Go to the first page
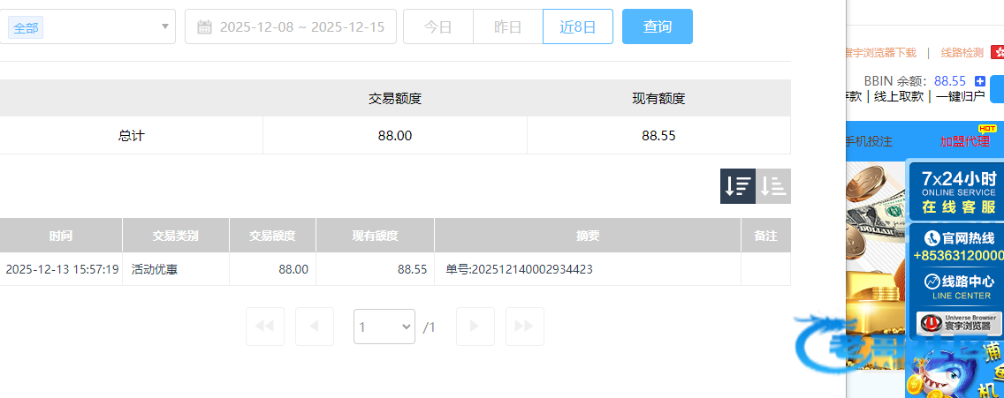 [x=264, y=327]
